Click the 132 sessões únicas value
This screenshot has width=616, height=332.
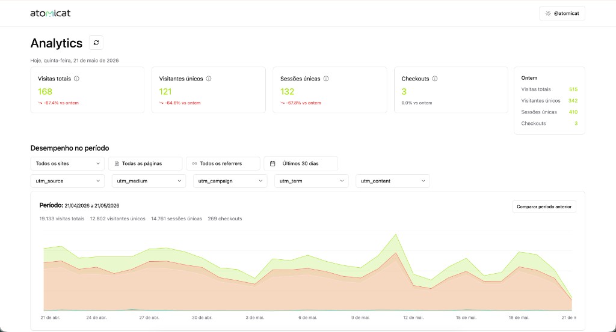point(287,91)
